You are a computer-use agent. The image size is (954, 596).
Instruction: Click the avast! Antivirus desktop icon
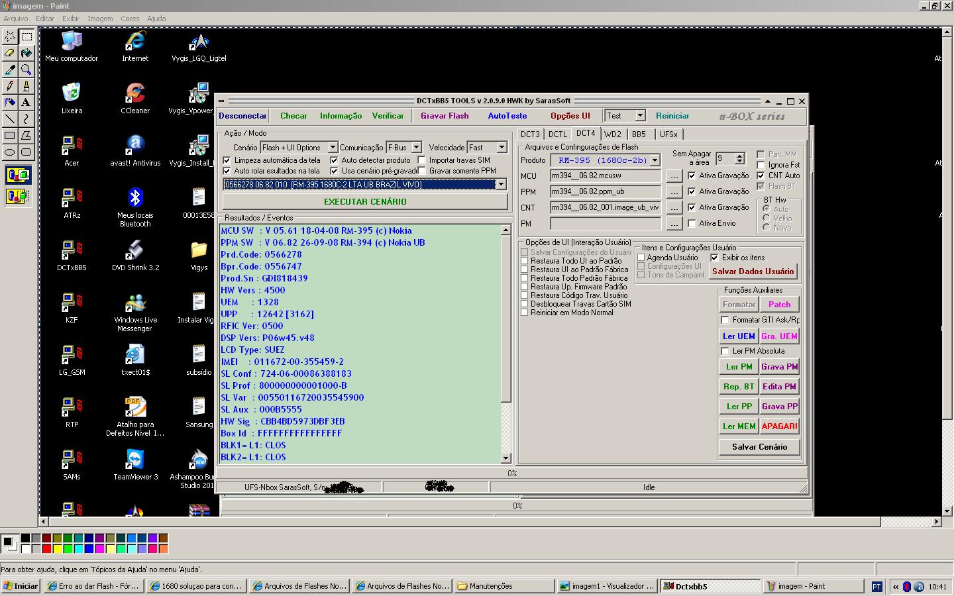(x=135, y=150)
